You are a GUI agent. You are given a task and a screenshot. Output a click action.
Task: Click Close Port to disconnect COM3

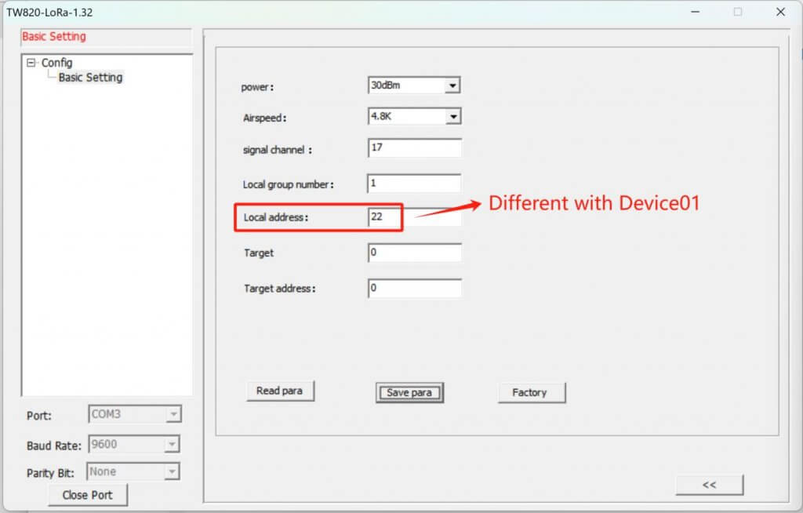point(88,494)
